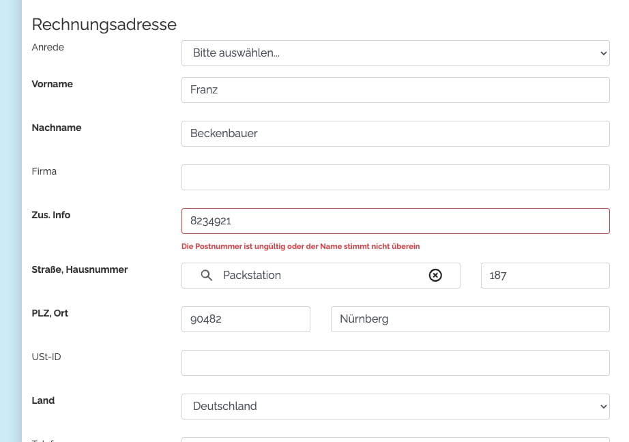This screenshot has width=629, height=442.
Task: Click the Straße, Hausnummer label
Action: coord(80,269)
